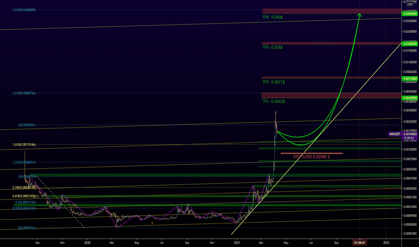The width and height of the screenshot is (419, 247).
Task: Click the 0.786 Fibonacci level label
Action: point(24,188)
